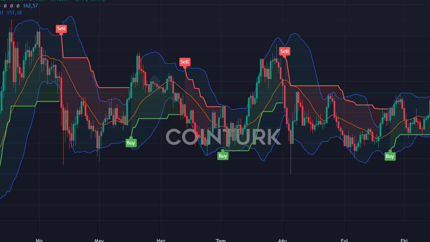Click the Ağu label on time axis
Screen dimensions: 430x242
283,240
